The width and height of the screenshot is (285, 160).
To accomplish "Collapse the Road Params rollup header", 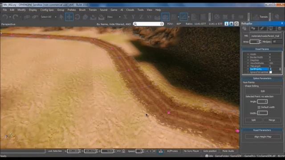I will pos(262,49).
